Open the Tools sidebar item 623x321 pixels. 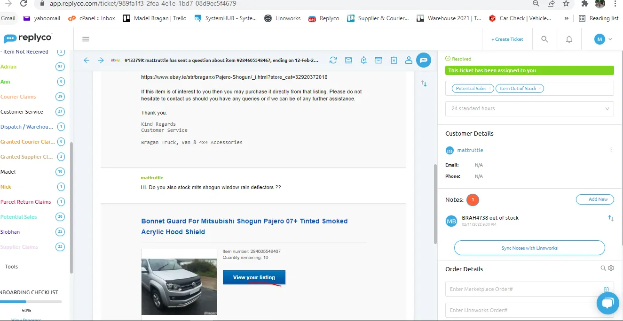[x=11, y=267]
